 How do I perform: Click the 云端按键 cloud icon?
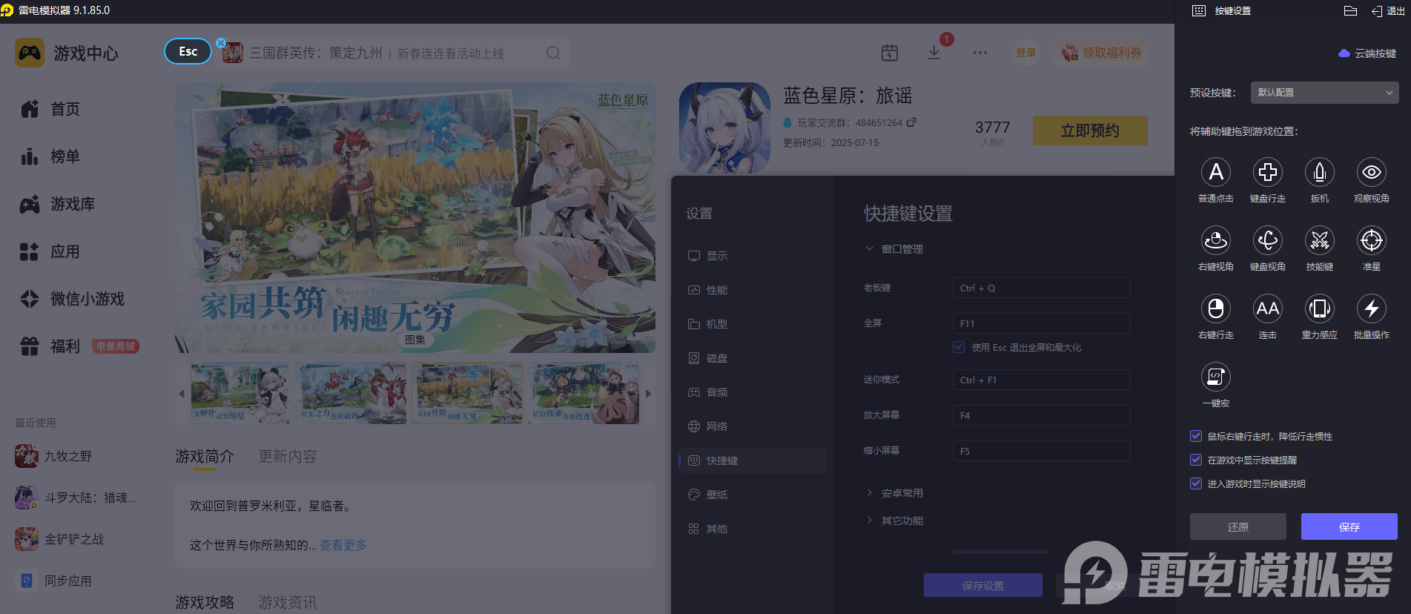(1344, 53)
